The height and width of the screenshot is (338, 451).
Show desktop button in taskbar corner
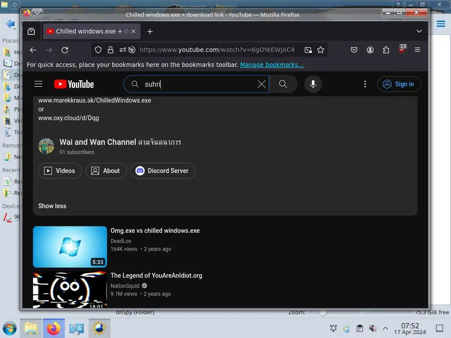[x=440, y=328]
